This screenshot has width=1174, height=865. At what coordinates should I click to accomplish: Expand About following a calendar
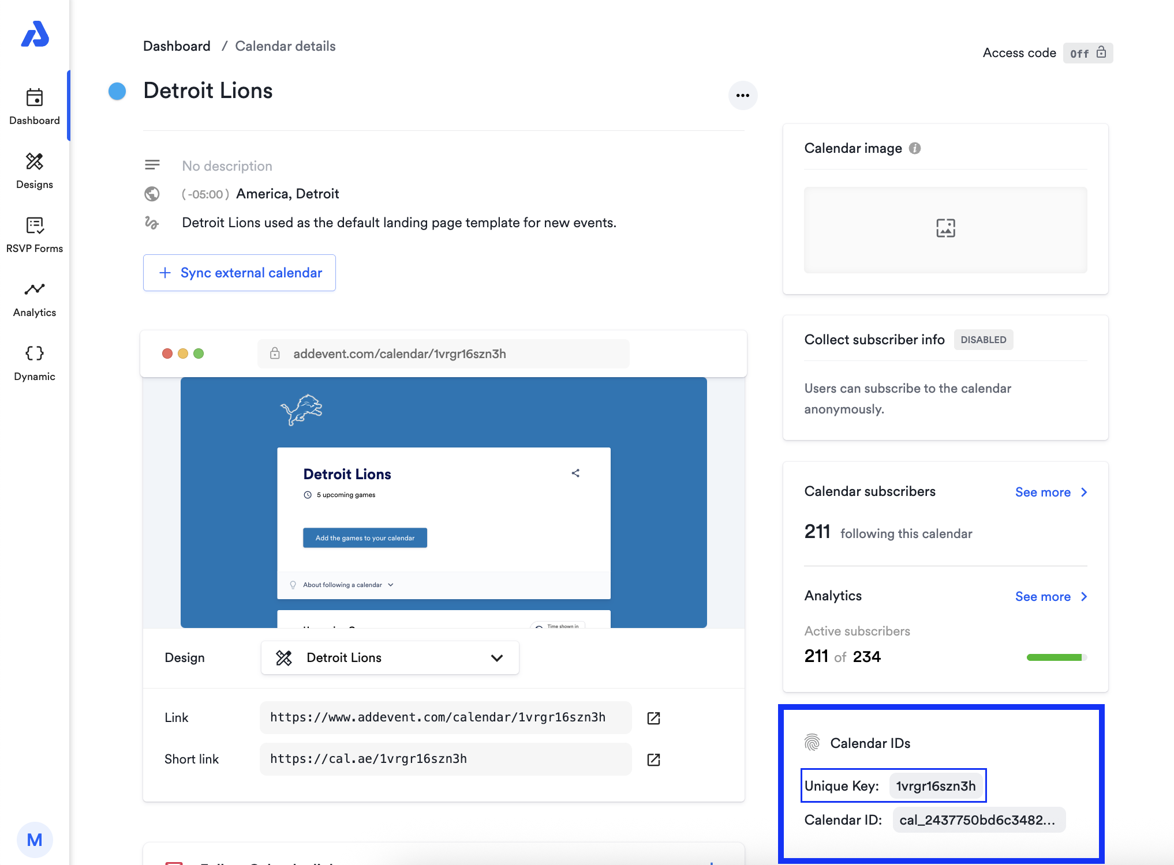343,585
